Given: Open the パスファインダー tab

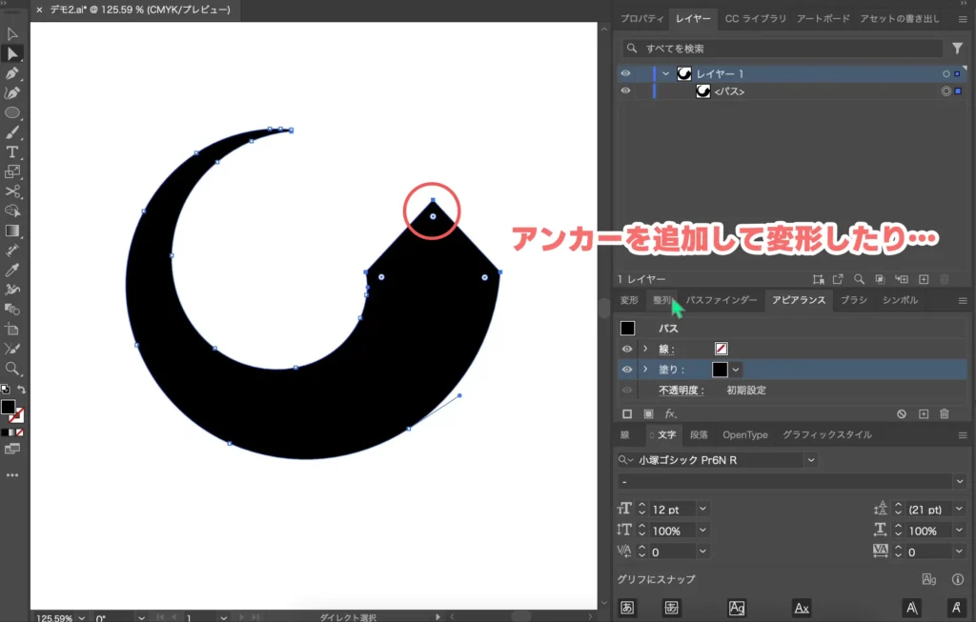Looking at the screenshot, I should pos(722,299).
